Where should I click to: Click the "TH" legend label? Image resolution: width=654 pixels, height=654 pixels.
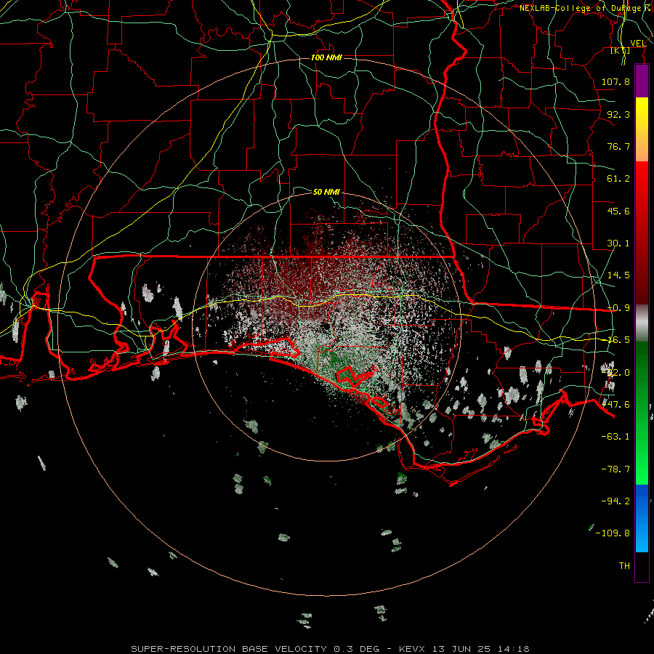[x=624, y=566]
